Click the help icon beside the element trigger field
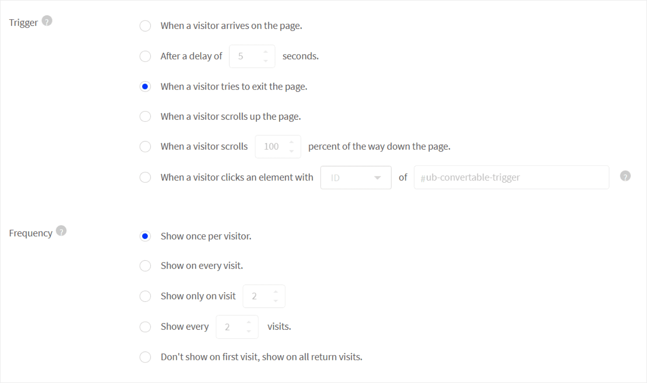This screenshot has height=383, width=647. click(x=625, y=176)
